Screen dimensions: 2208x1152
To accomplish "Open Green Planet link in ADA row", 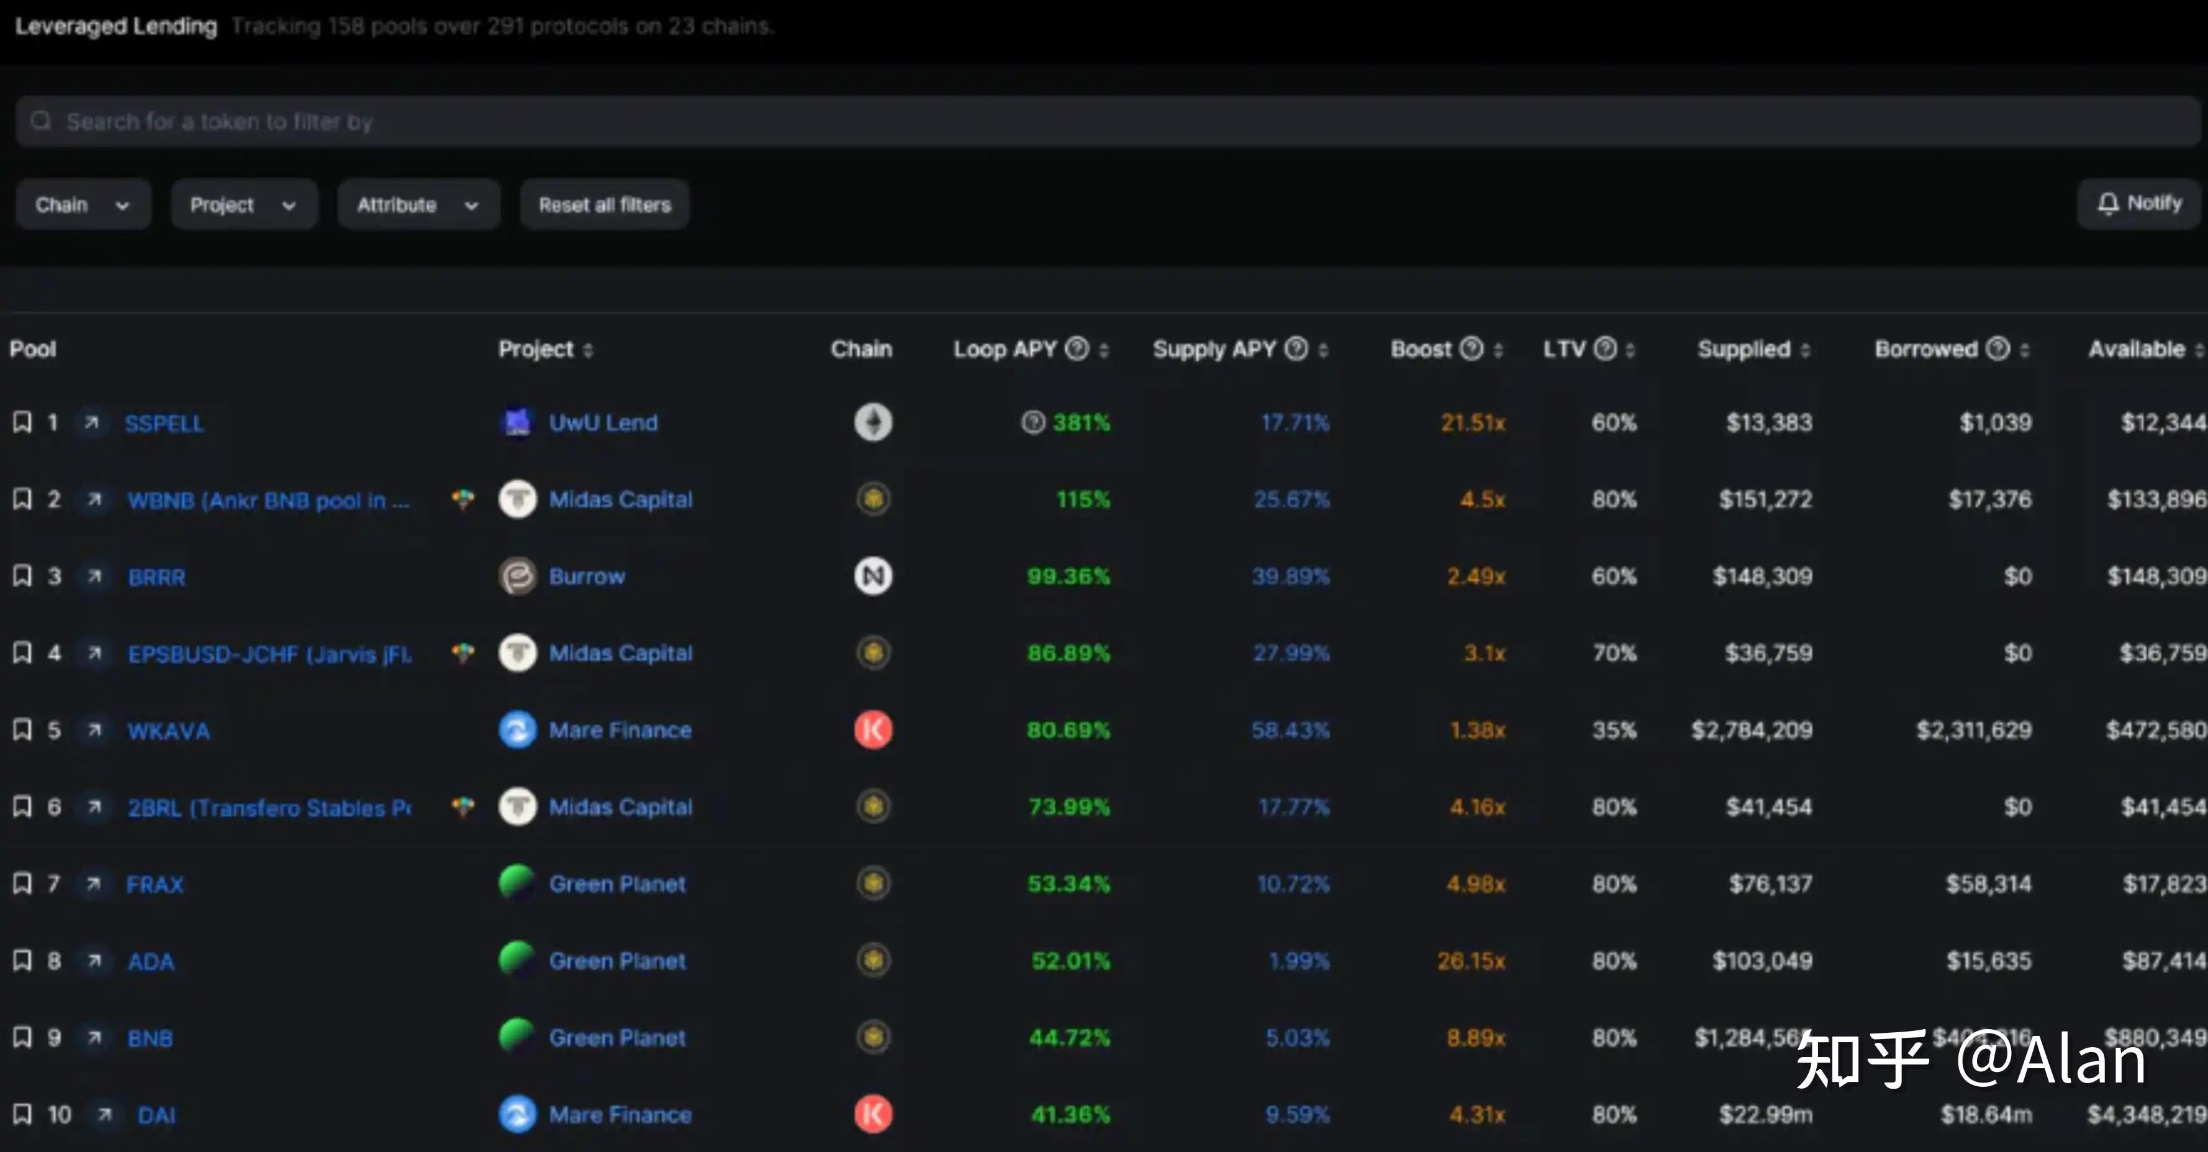I will pos(617,961).
